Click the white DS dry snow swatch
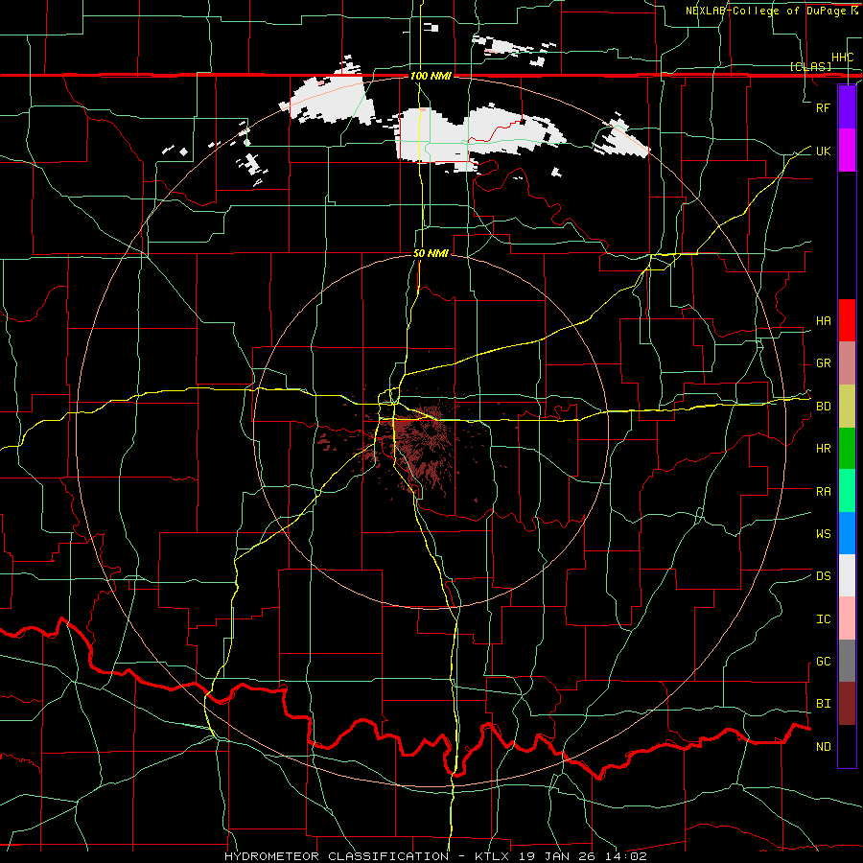Screen dimensions: 863x863 point(847,575)
